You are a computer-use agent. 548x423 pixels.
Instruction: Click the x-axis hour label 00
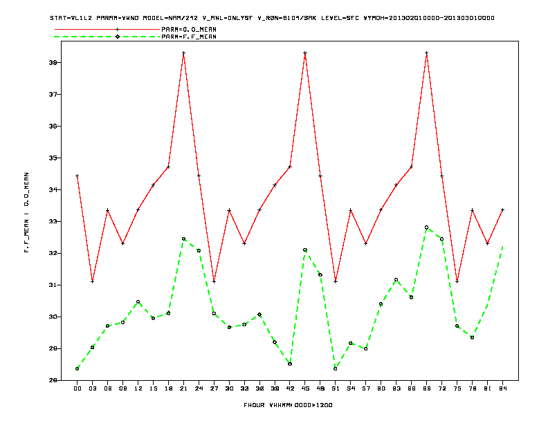pos(77,388)
